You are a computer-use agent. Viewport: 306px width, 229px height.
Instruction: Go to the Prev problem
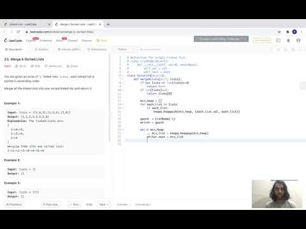click(75, 204)
